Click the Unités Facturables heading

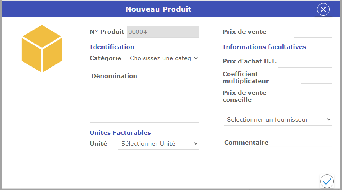point(120,133)
